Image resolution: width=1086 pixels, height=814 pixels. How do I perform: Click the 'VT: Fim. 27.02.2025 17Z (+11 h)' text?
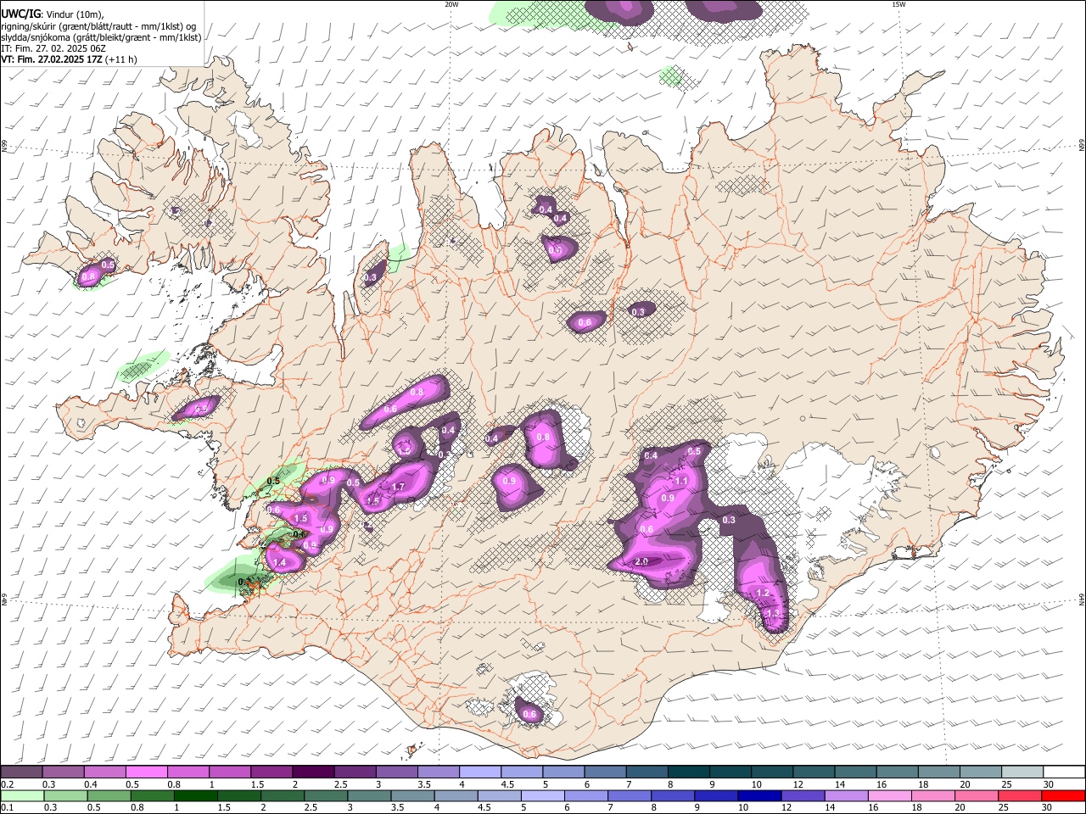tap(70, 59)
